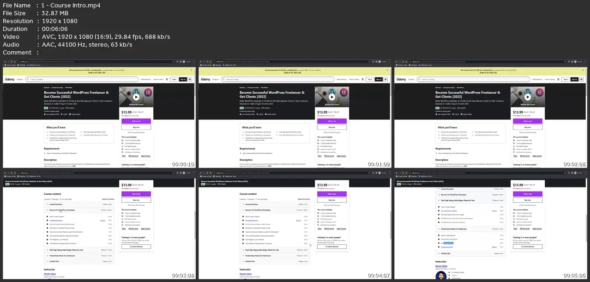Play course preview video in 00:02:08 frame
Image resolution: width=590 pixels, height=282 pixels.
(x=528, y=97)
